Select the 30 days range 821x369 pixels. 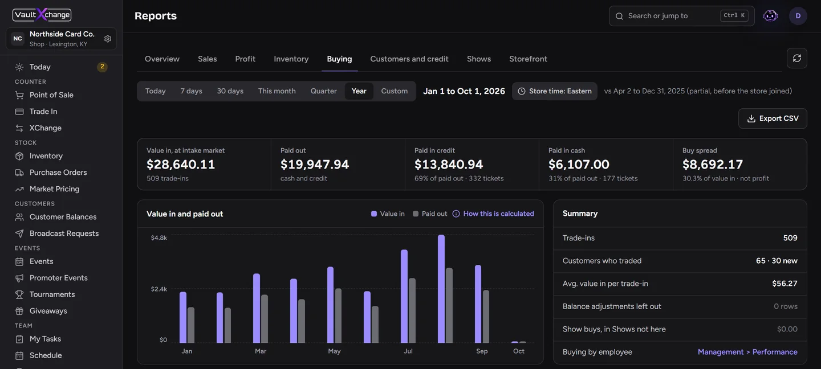click(230, 91)
